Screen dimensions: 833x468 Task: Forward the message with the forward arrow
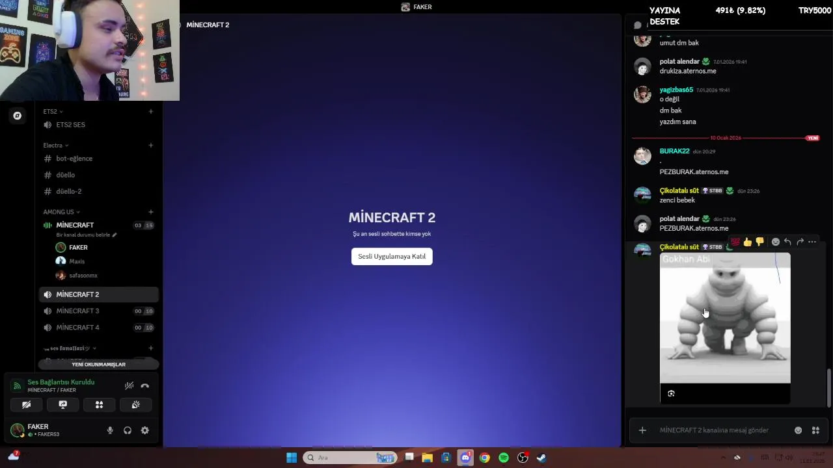[800, 242]
